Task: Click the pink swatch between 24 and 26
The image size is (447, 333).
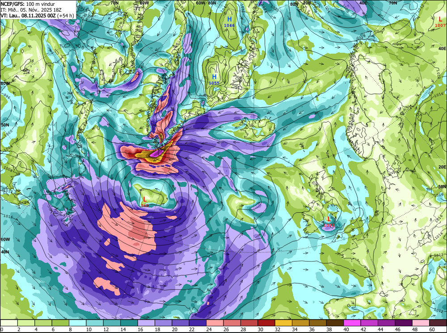Action: 215,323
